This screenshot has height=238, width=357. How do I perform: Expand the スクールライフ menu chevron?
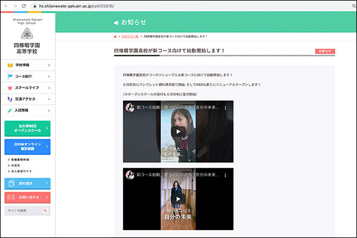click(x=49, y=88)
